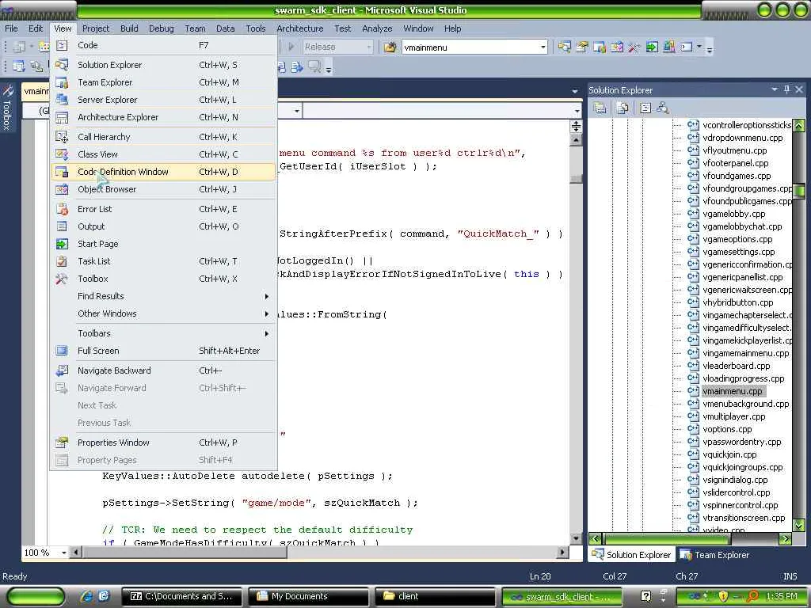Expand Toolbars submenu
This screenshot has width=811, height=608.
164,333
